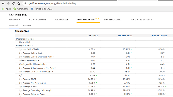Click 5yr Average Operating Profit Margin label
Screen dimensions: 173x97
(x=36, y=90)
